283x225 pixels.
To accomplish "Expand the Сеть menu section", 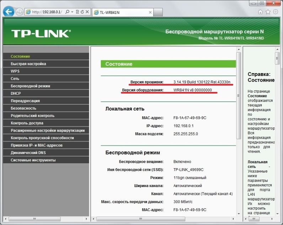I will tap(46, 78).
